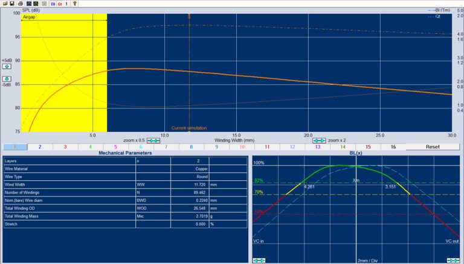This screenshot has width=464, height=264.
Task: Click the open file folder icon
Action: point(4,4)
